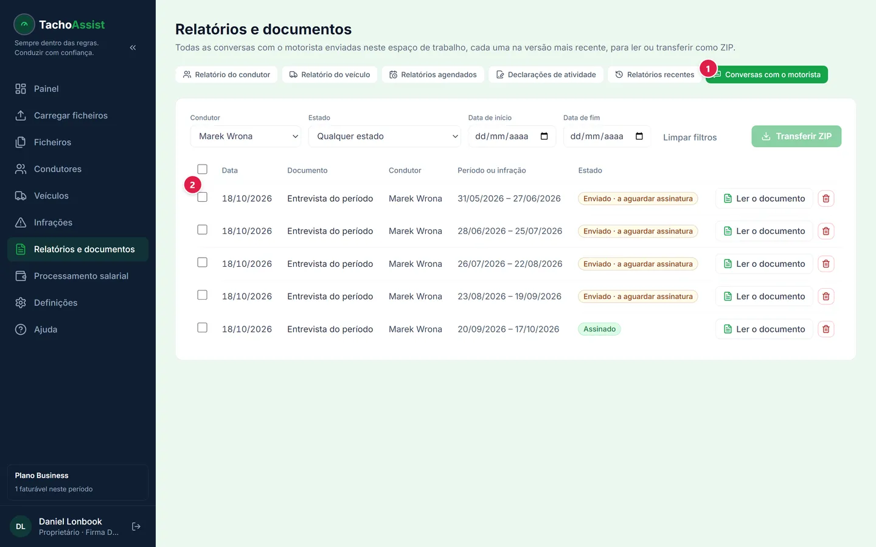Go to Infrações

coord(78,222)
